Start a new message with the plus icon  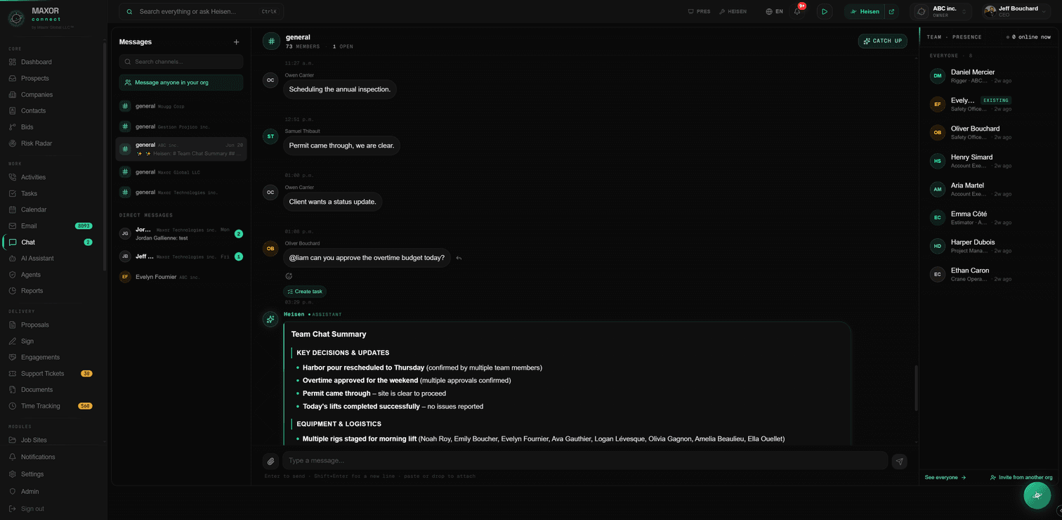[x=236, y=42]
